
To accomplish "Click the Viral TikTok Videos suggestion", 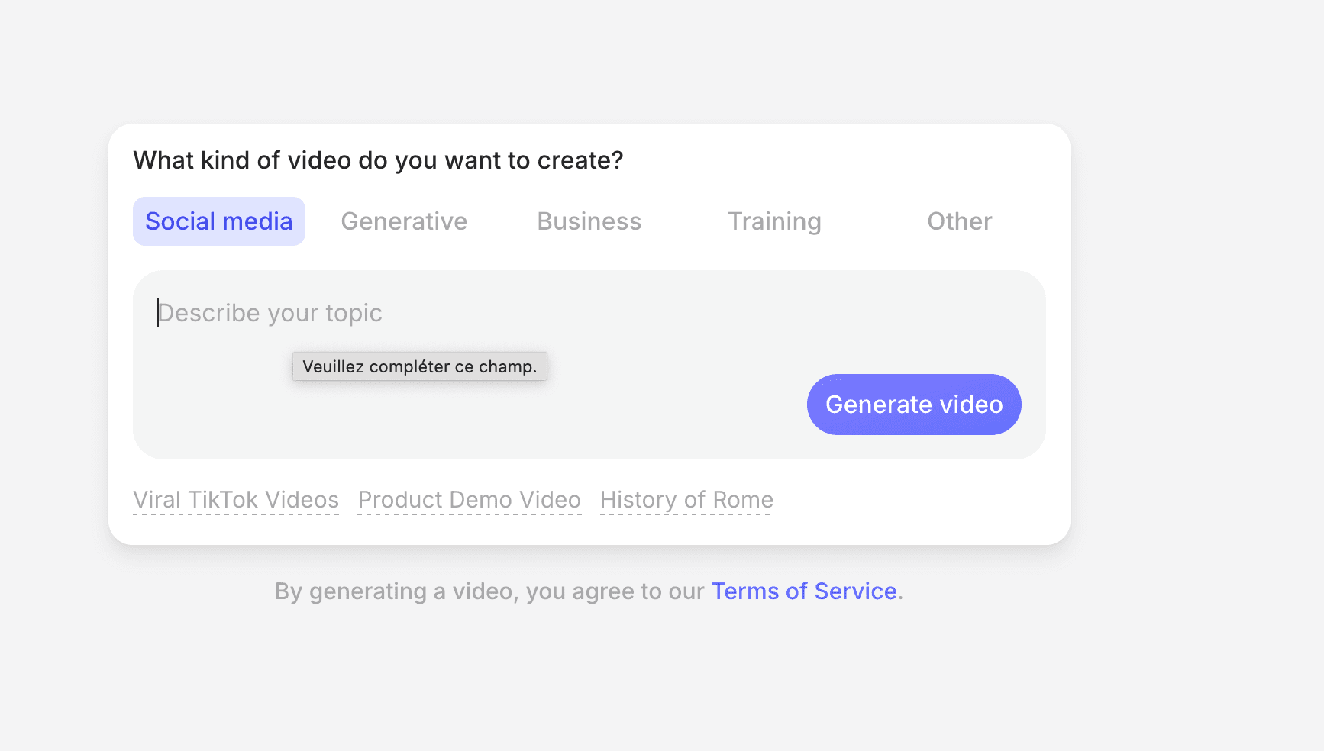I will point(237,500).
